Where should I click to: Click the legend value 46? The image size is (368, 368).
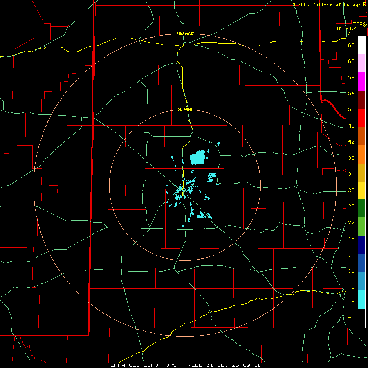(x=351, y=126)
